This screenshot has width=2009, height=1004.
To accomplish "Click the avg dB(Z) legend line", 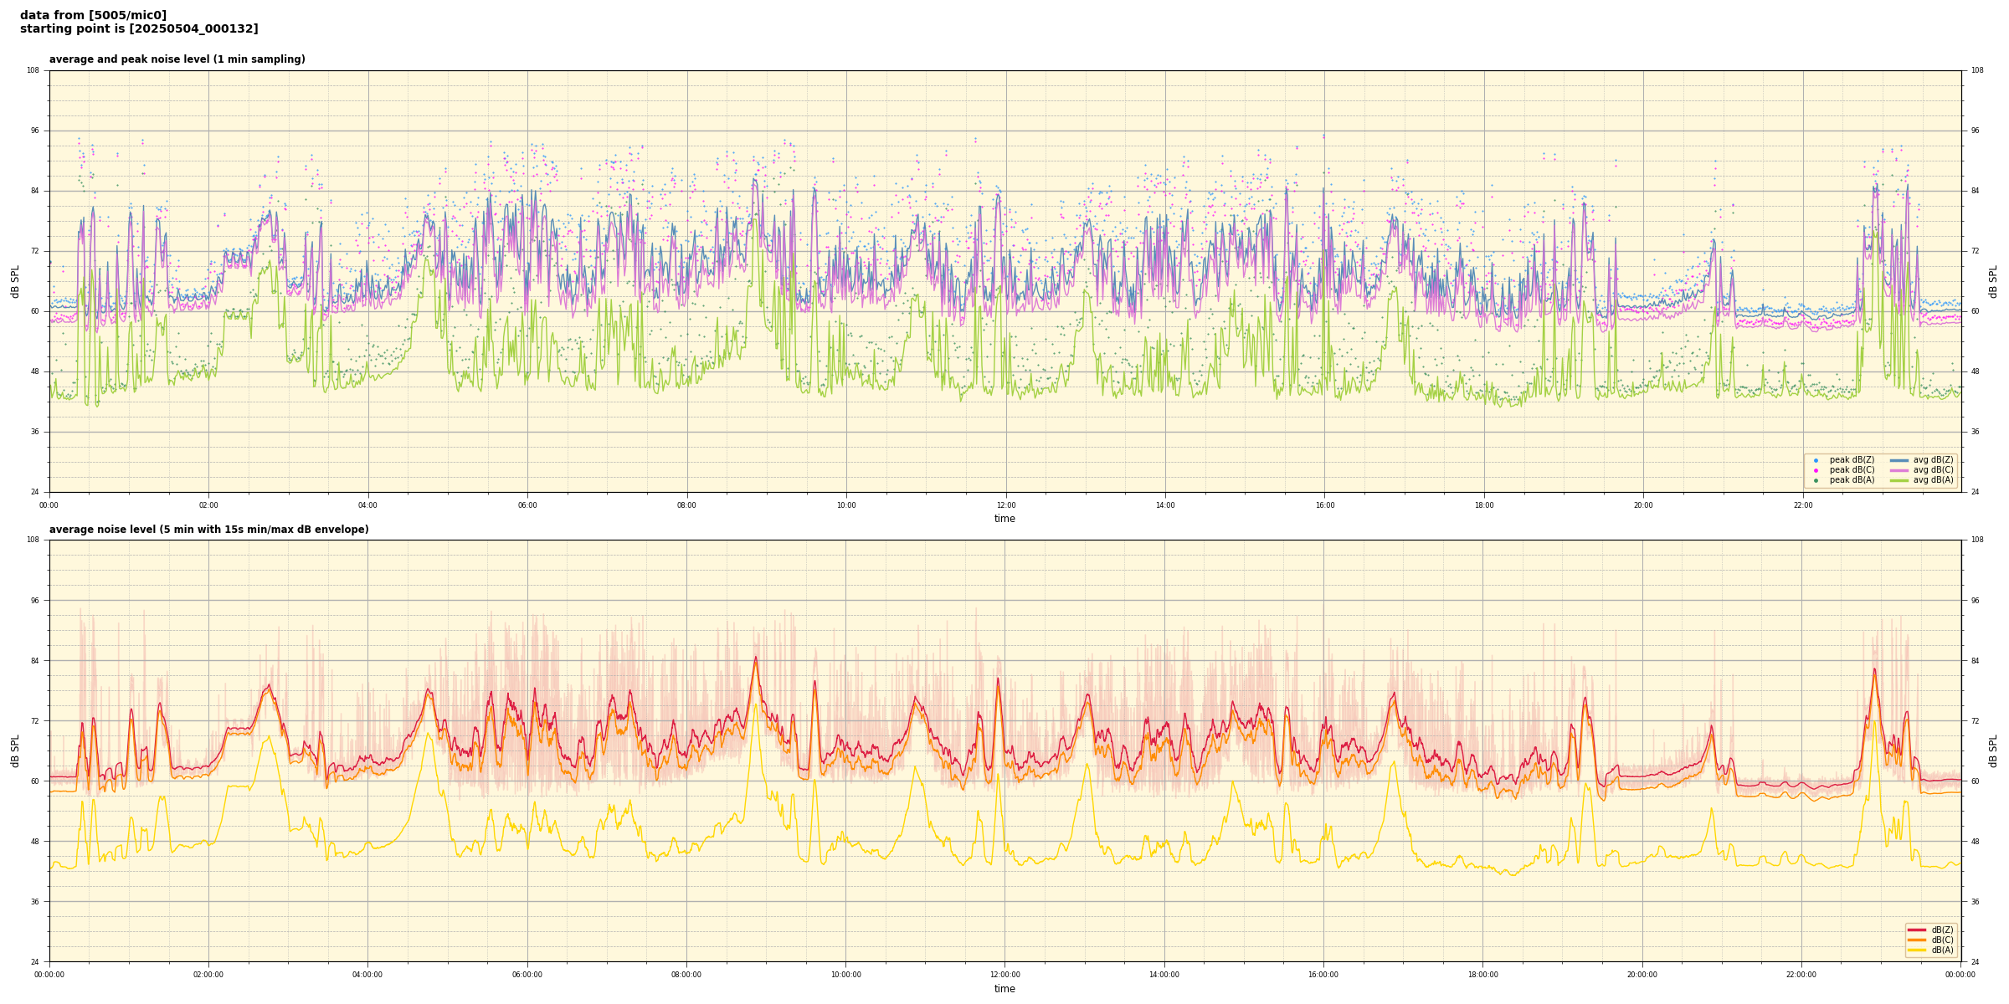I will (x=1899, y=460).
